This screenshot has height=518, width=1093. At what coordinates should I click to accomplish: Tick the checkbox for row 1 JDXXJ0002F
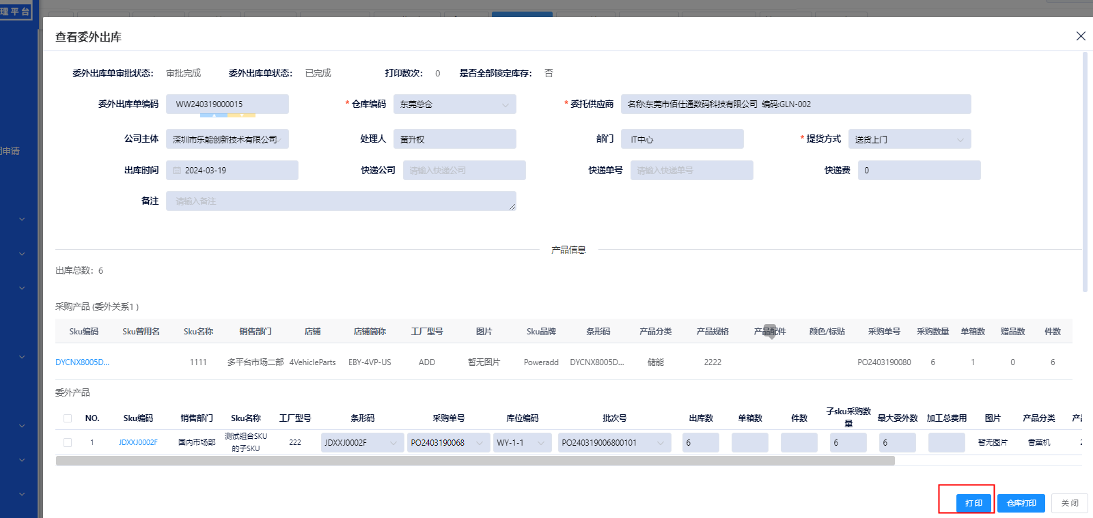(68, 443)
